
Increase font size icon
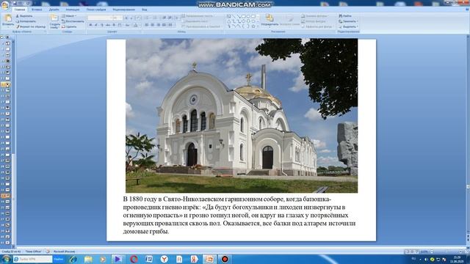(126, 18)
